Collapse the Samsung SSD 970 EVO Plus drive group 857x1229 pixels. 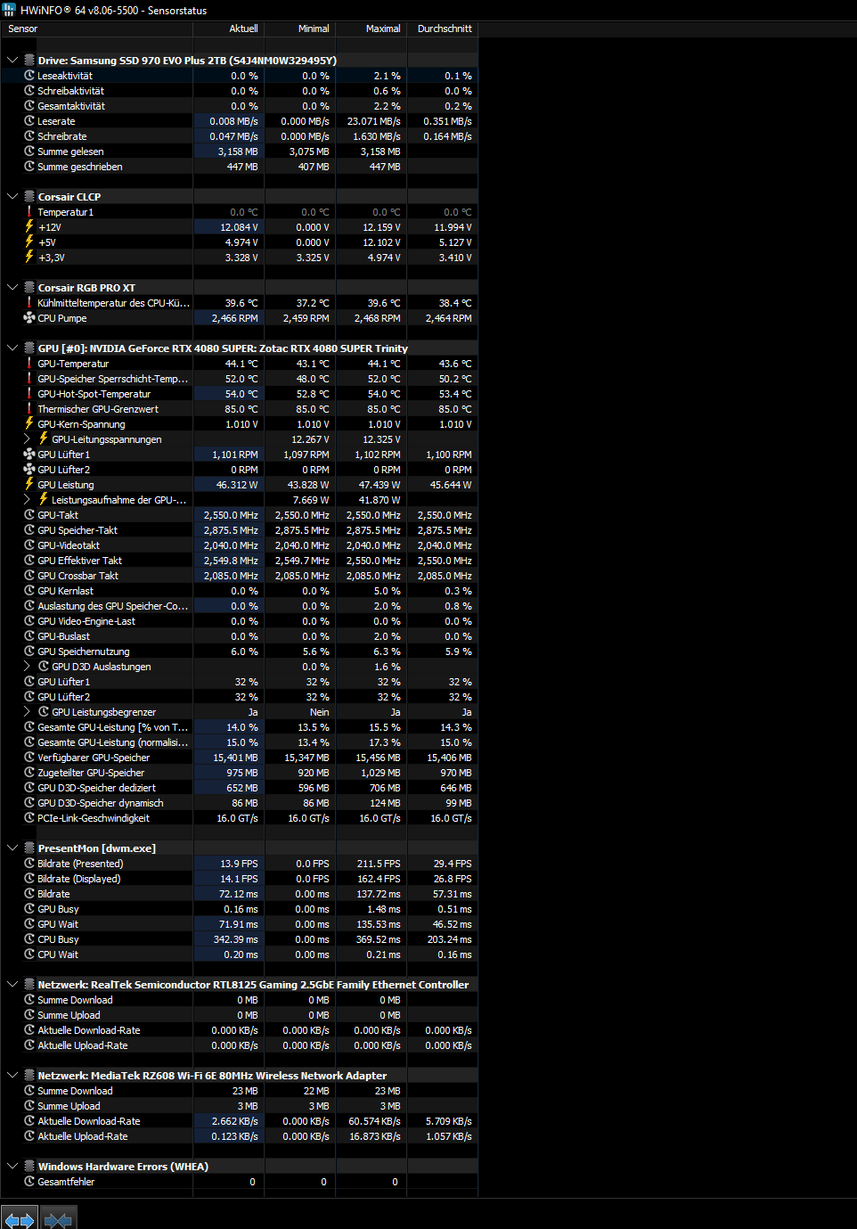pos(12,61)
